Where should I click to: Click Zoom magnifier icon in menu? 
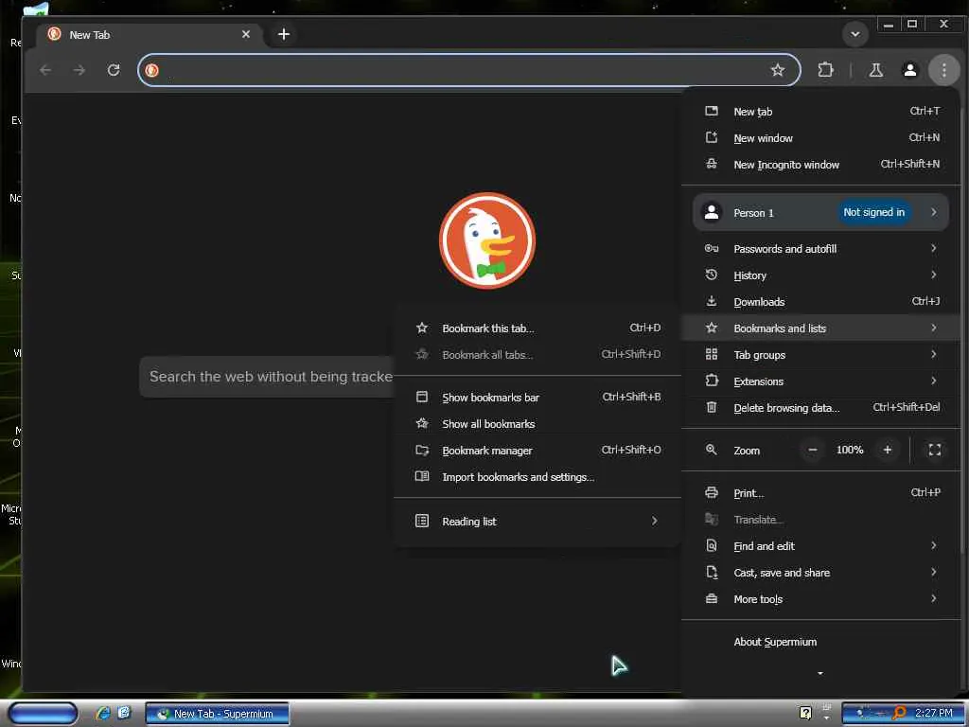point(712,450)
